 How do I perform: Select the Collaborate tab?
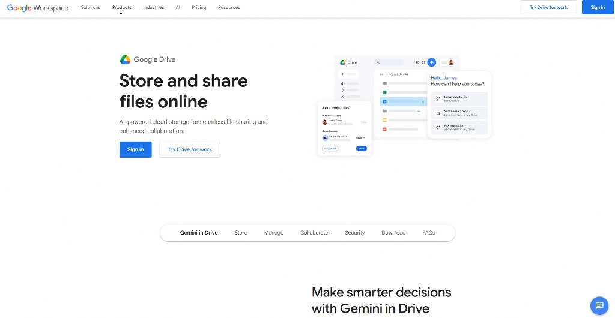[x=314, y=233]
